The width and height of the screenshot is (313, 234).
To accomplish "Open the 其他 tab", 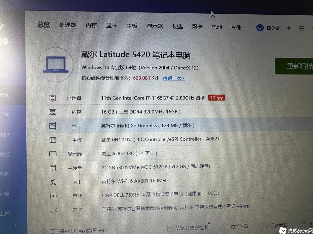I will tap(236, 27).
